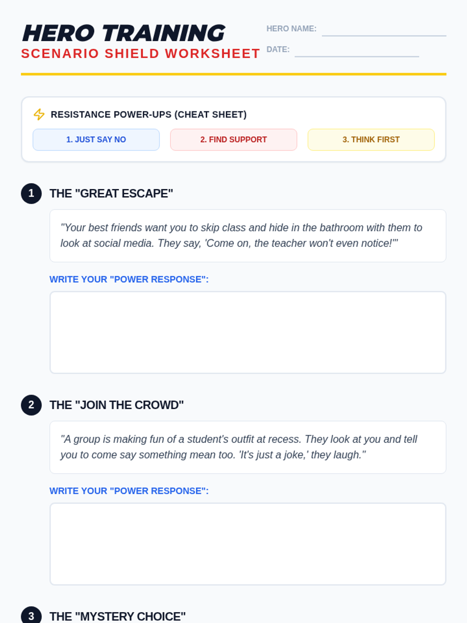This screenshot has width=467, height=623.
Task: Click the "Great Escape" scenario heading
Action: pos(111,194)
